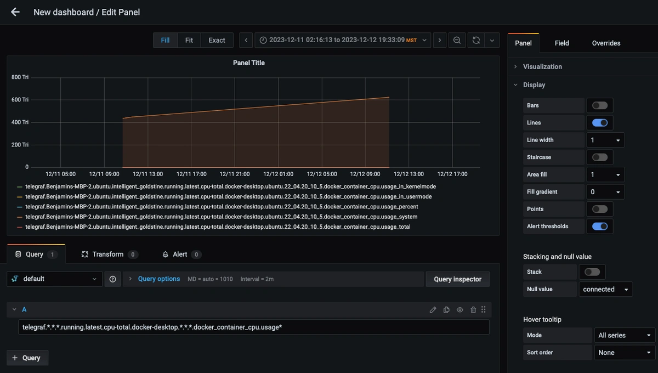Zoom out the time range

pyautogui.click(x=457, y=40)
